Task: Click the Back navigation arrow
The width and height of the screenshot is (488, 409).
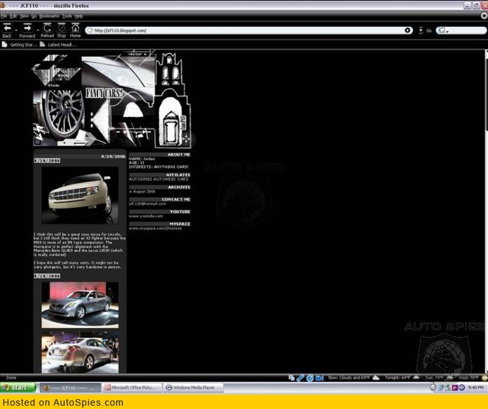Action: [x=7, y=28]
